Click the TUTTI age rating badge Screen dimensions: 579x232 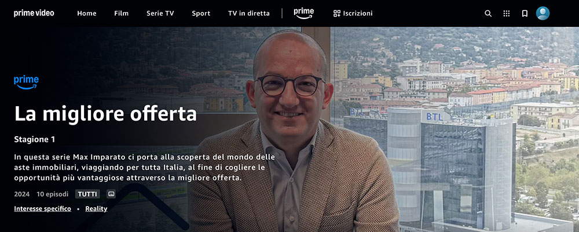87,194
